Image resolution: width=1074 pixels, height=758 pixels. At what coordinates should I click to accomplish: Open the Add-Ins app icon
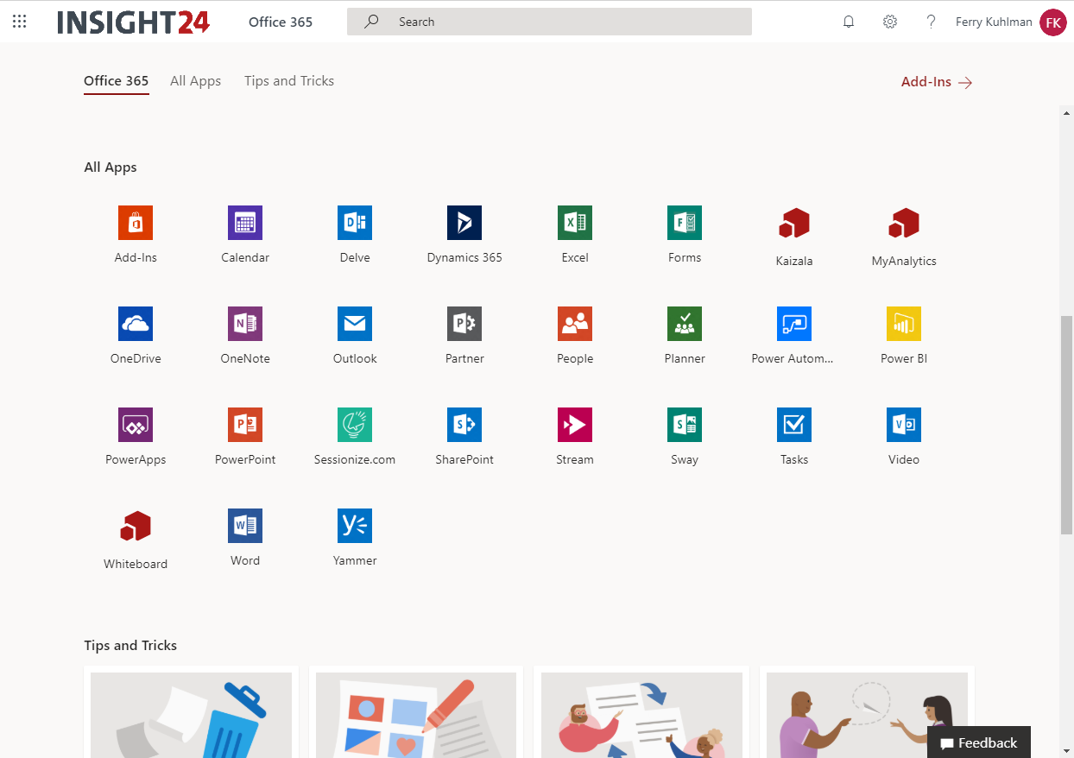pyautogui.click(x=136, y=223)
